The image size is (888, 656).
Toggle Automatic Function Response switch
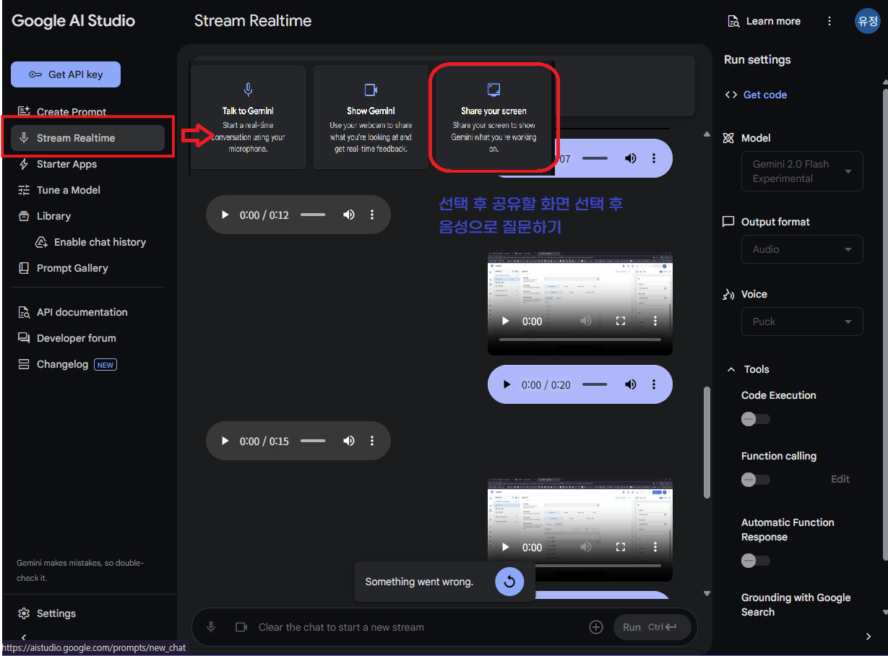click(x=755, y=561)
